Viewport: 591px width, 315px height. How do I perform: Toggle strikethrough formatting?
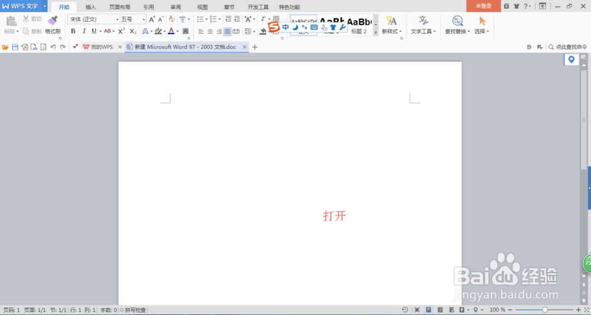point(107,31)
